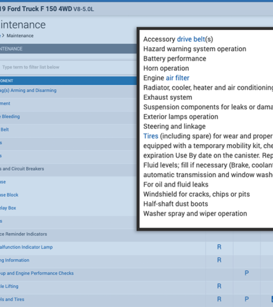Click P icon in bottom Tires row
This screenshot has width=273, height=307.
click(x=247, y=299)
